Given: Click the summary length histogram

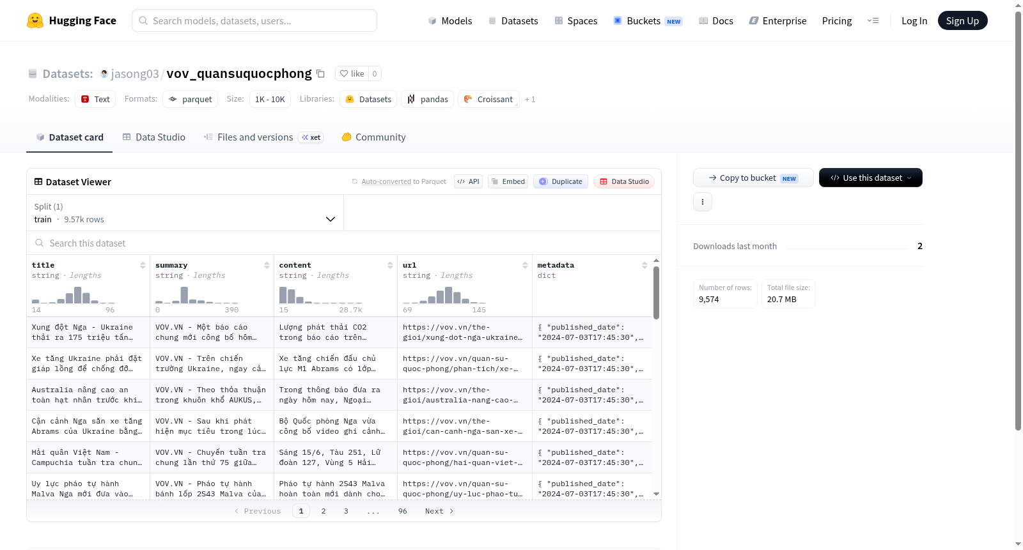Looking at the screenshot, I should tap(197, 294).
